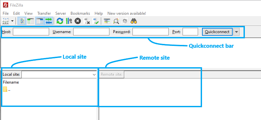
Task: Open the File menu
Action: pos(6,13)
